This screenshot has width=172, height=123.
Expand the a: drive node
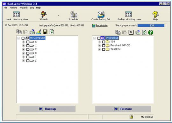click(23, 42)
